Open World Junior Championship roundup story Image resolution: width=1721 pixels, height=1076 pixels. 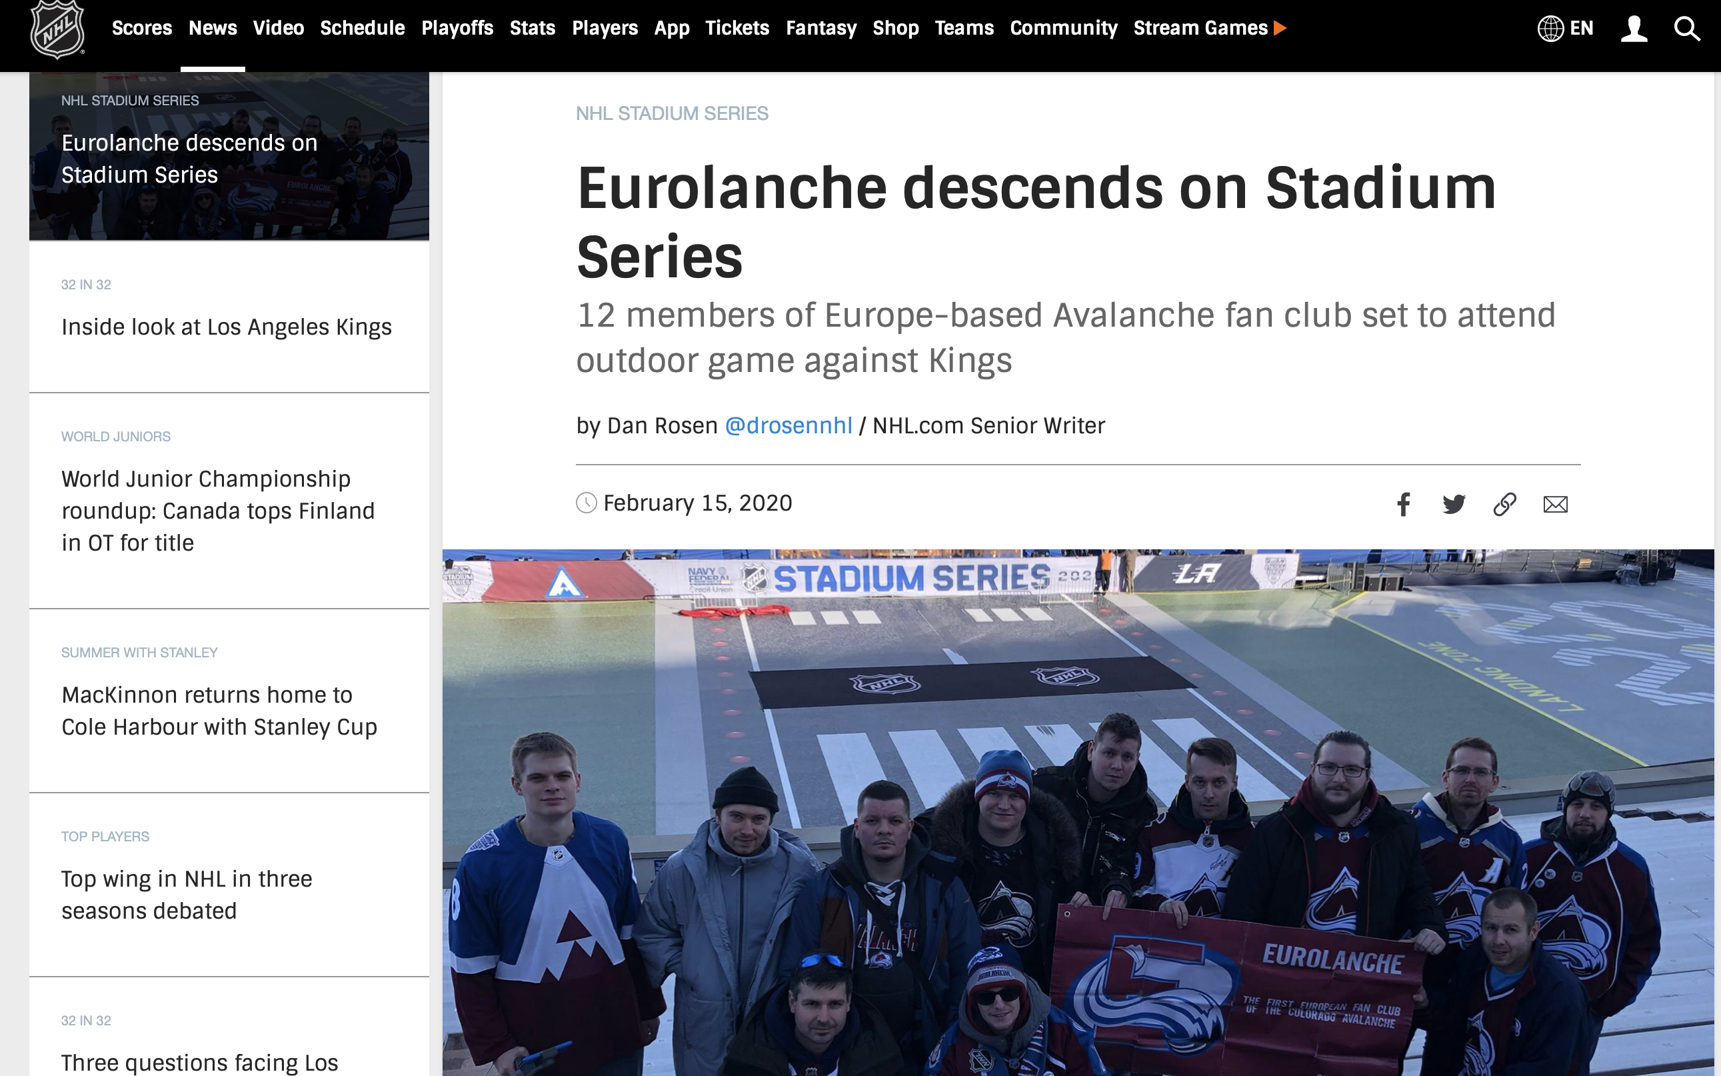[x=218, y=510]
